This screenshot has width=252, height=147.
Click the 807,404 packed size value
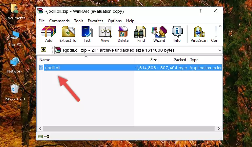173,68
